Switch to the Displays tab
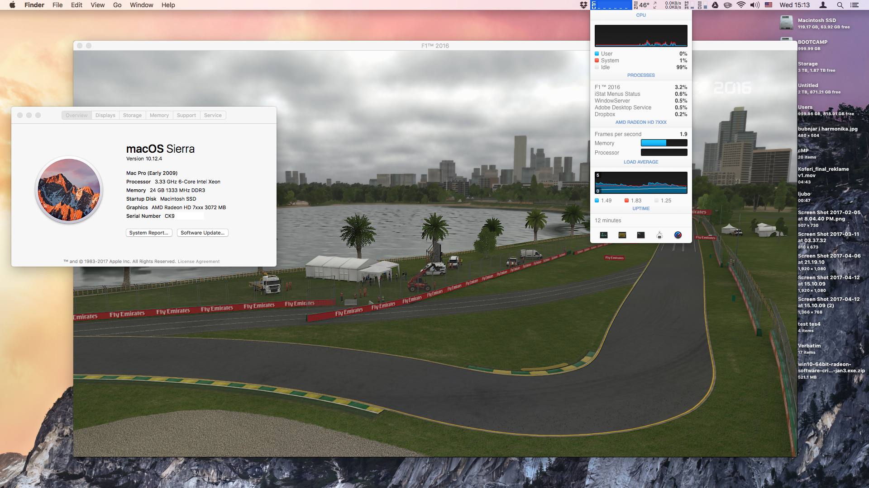This screenshot has height=488, width=869. tap(105, 115)
